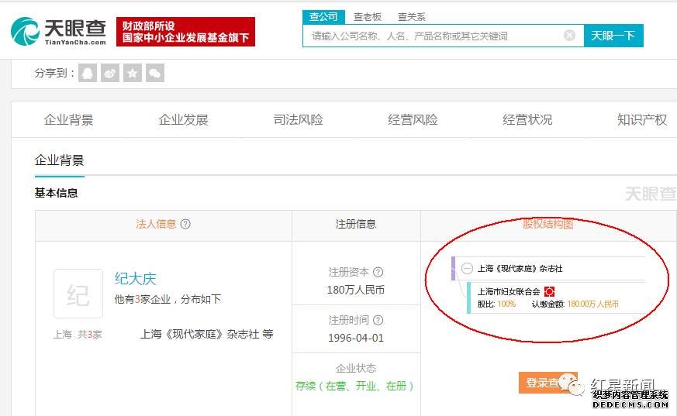This screenshot has width=677, height=416.
Task: Open the 经营风险 navigation tab
Action: coord(413,120)
